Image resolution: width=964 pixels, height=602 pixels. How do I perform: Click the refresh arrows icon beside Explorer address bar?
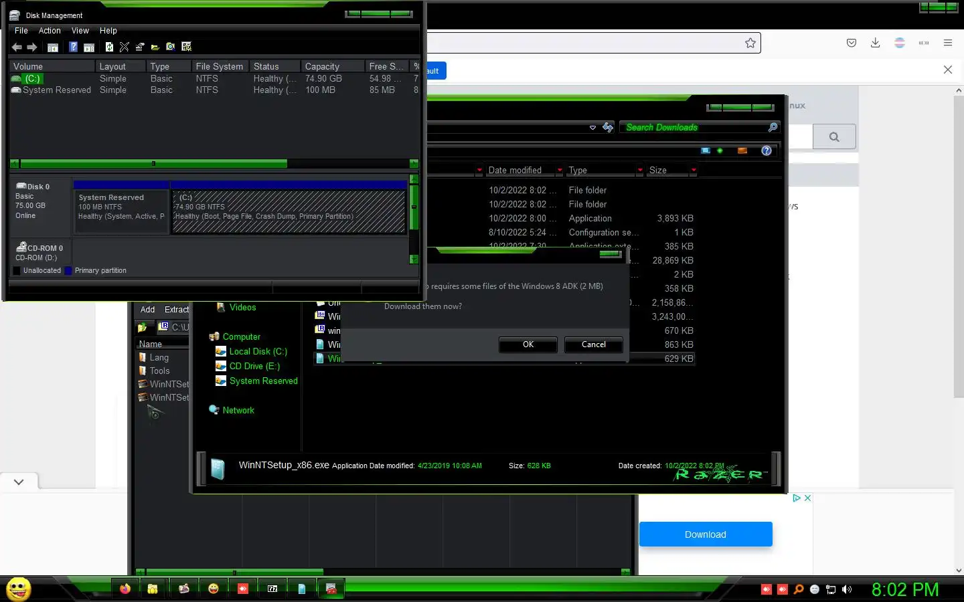pos(608,127)
